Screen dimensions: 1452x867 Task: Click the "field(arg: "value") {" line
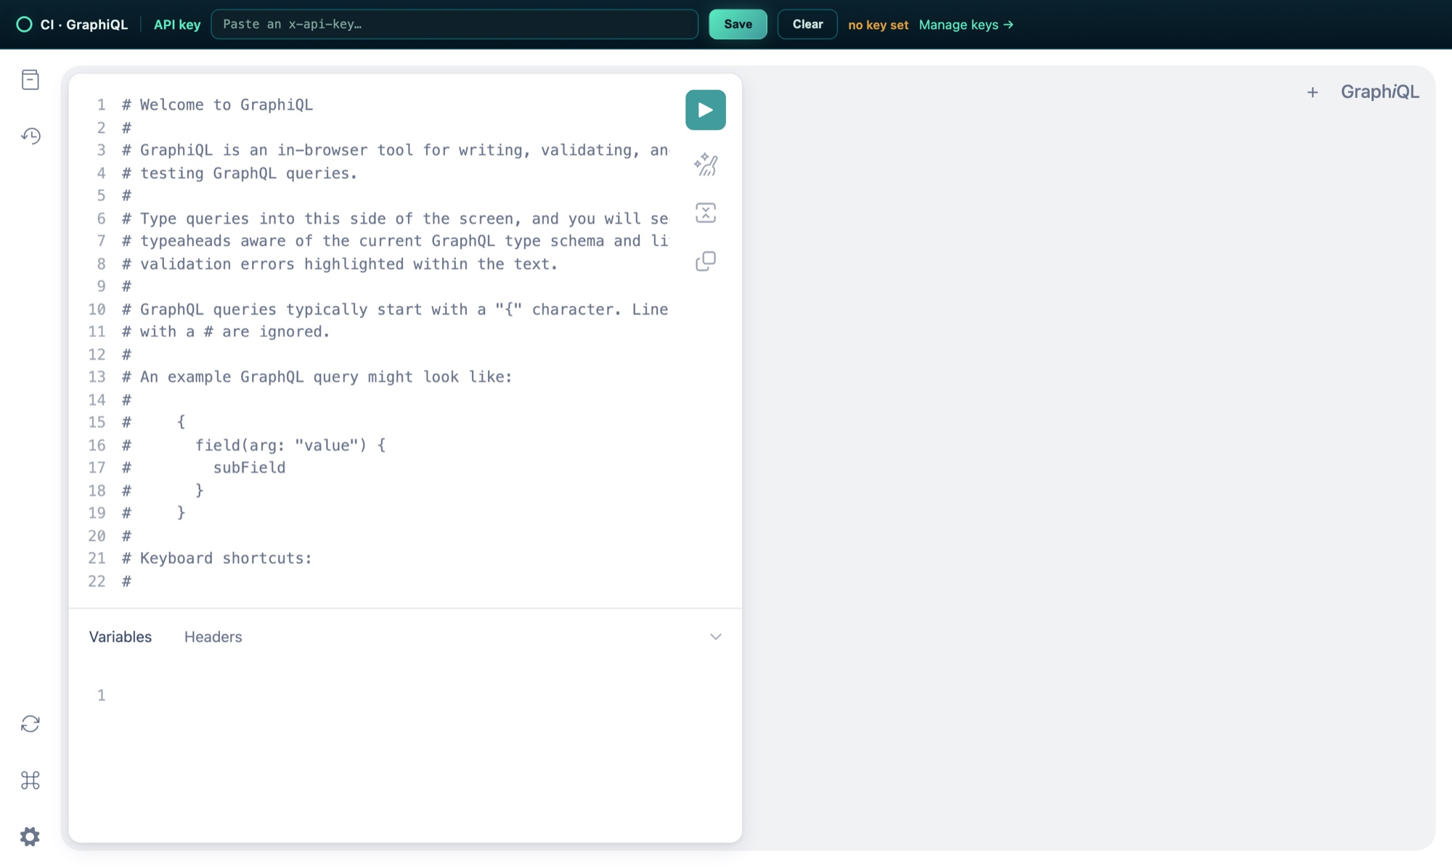tap(254, 445)
